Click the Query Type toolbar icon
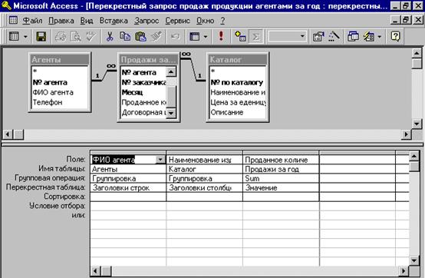The image size is (425, 278). click(x=195, y=36)
